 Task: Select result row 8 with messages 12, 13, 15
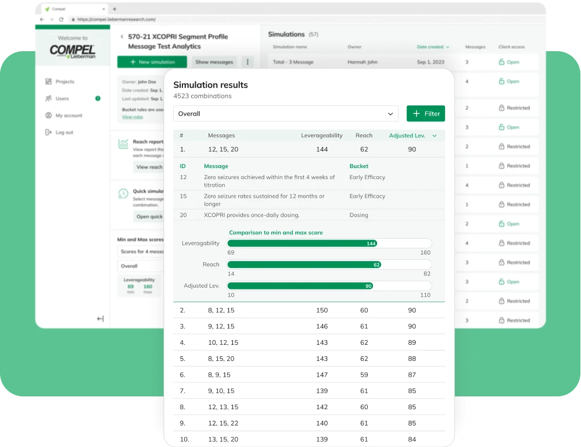point(309,407)
